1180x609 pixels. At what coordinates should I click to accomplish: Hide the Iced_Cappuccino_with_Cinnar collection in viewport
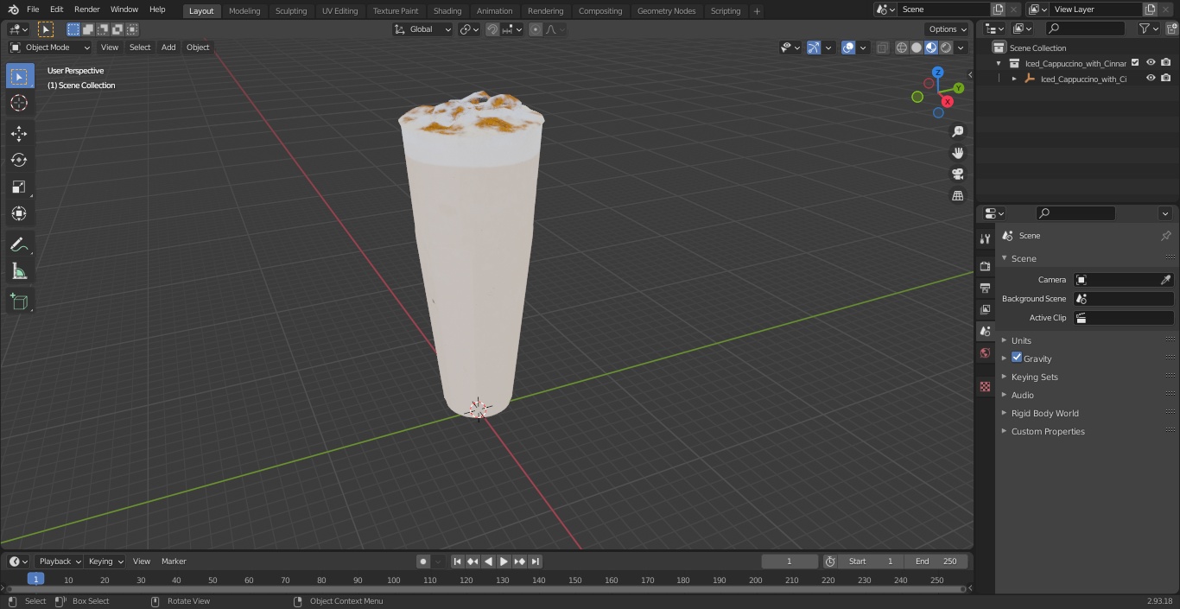pos(1151,62)
